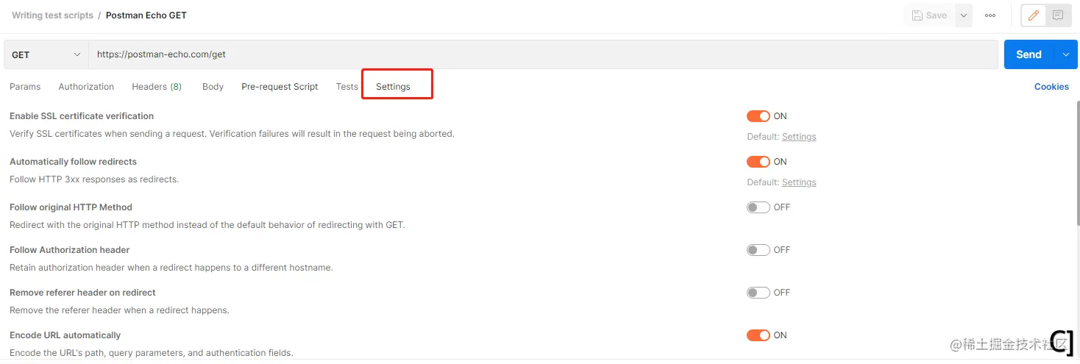The width and height of the screenshot is (1080, 364).
Task: Disable SSL certificate verification toggle
Action: pos(758,116)
